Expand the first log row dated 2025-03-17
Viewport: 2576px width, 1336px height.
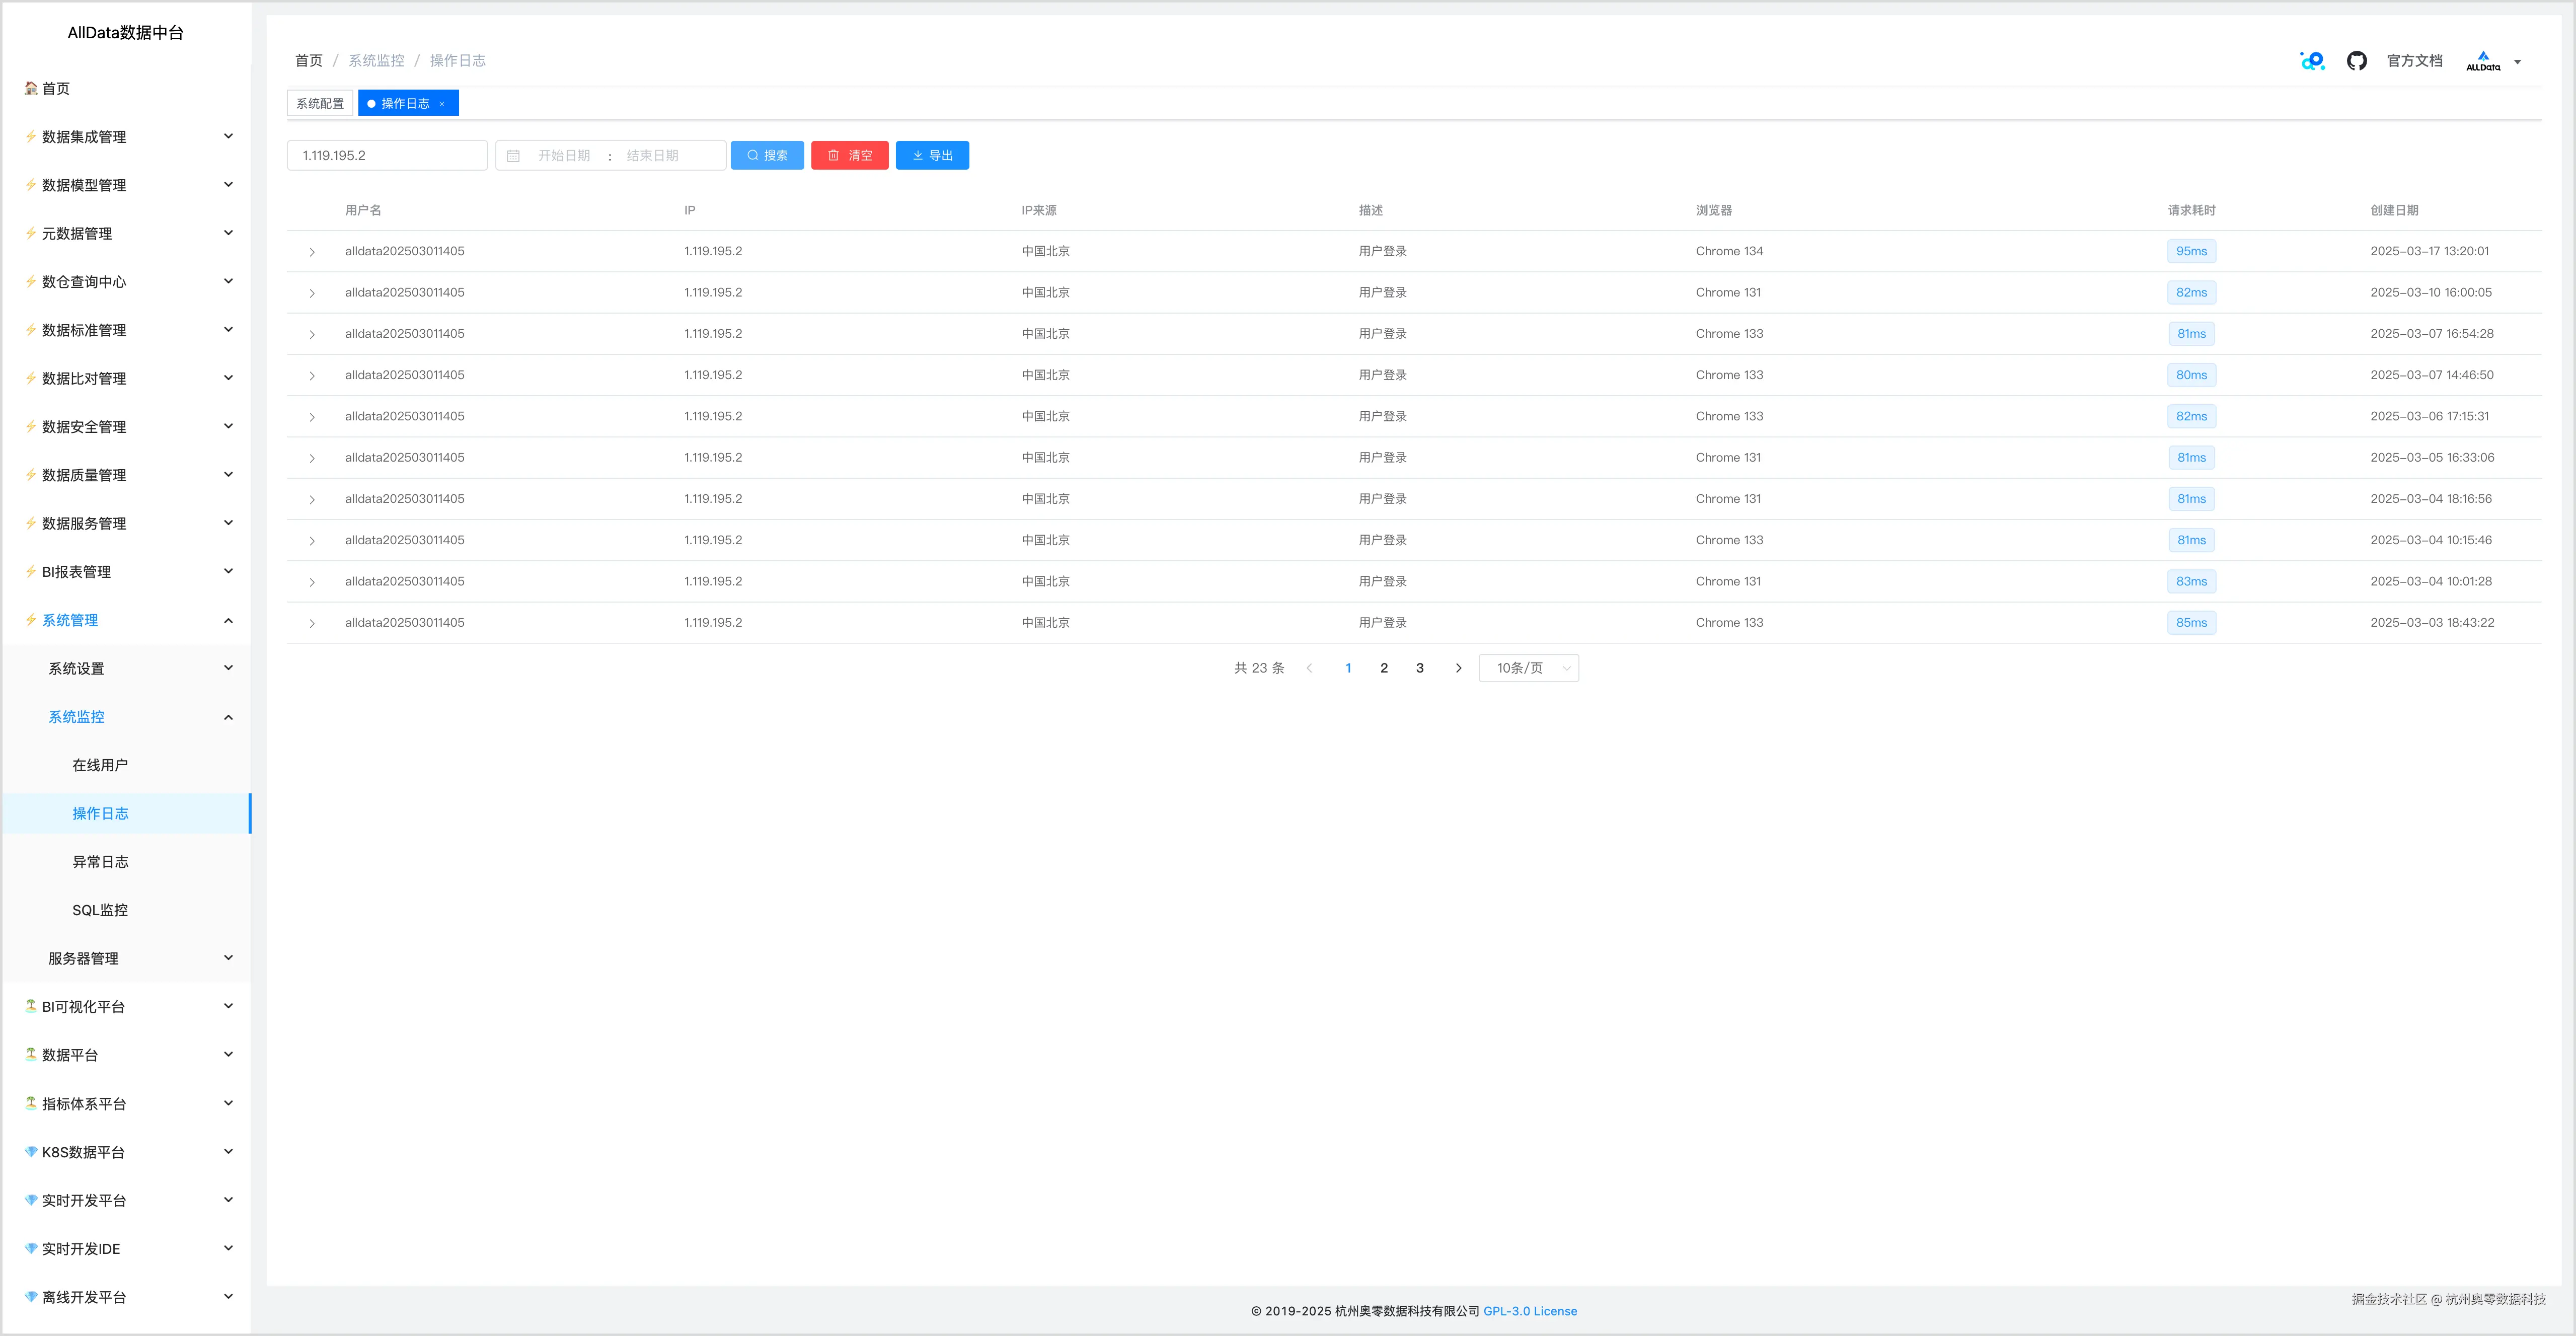312,252
